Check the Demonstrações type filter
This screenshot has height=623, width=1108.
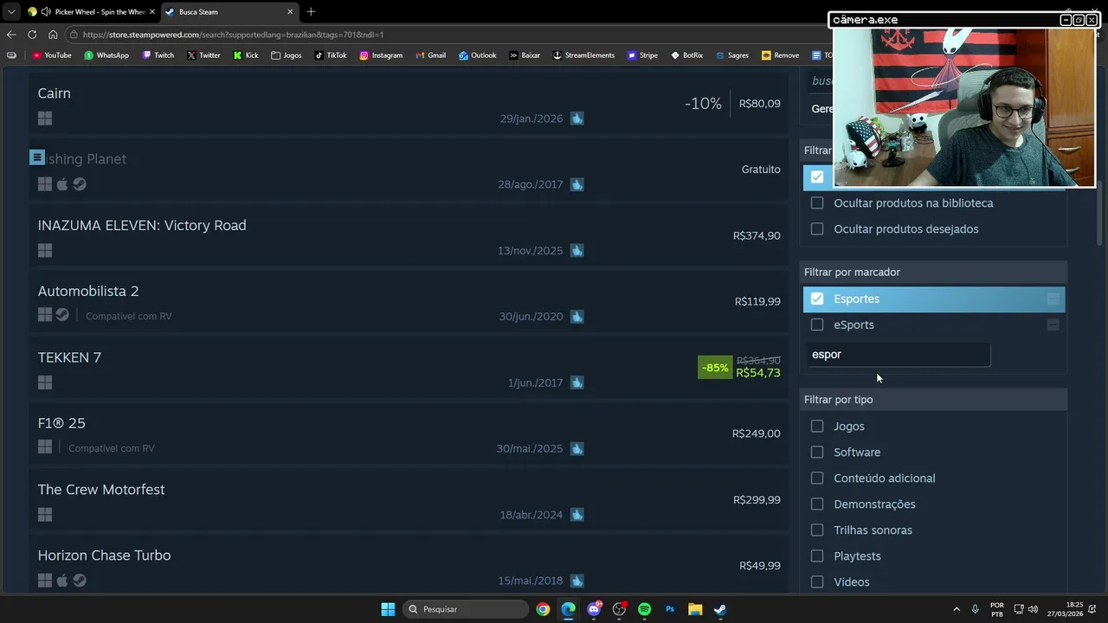[x=817, y=504]
